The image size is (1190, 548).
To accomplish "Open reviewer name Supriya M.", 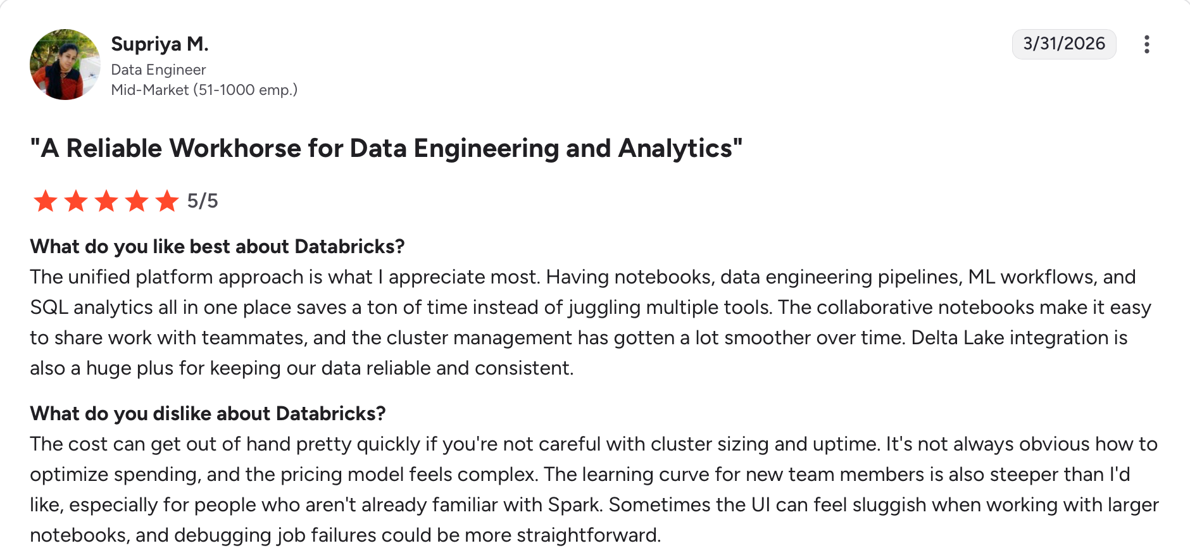I will [160, 44].
